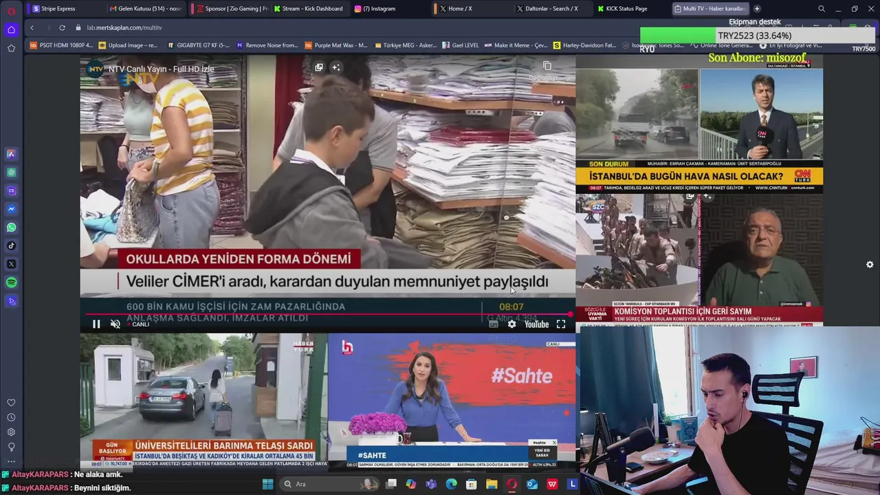
Task: Open Opera sidebar bookmarks star
Action: click(x=11, y=48)
